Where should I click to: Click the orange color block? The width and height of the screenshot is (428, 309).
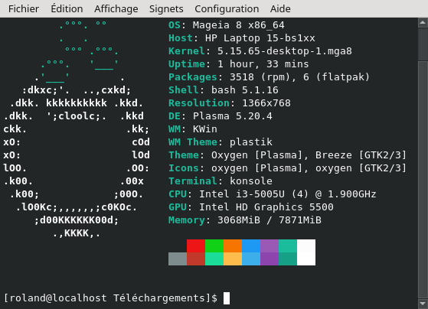233,246
